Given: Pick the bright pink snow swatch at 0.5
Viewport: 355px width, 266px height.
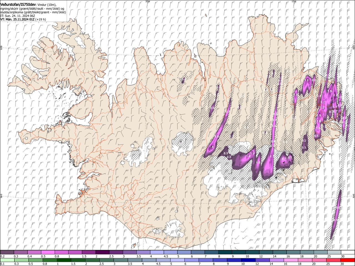Looking at the screenshot, I should [48, 252].
